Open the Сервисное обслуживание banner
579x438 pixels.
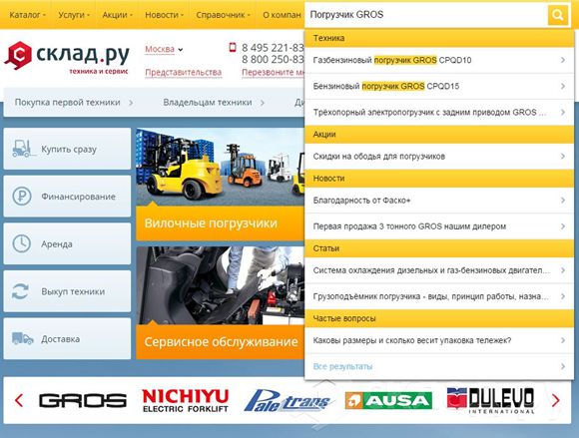(x=220, y=342)
